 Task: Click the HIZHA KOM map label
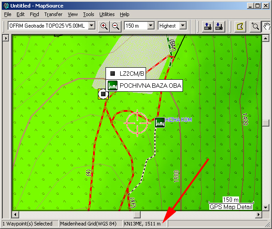pyautogui.click(x=179, y=119)
